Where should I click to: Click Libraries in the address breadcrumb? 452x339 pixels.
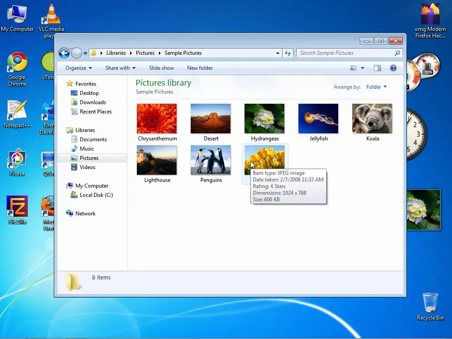(116, 53)
